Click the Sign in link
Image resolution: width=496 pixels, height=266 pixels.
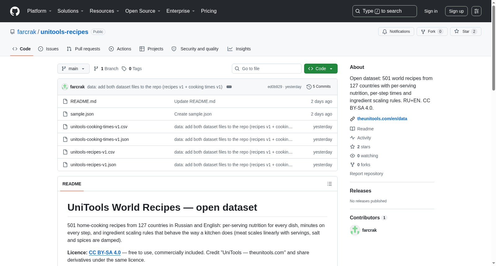[431, 11]
